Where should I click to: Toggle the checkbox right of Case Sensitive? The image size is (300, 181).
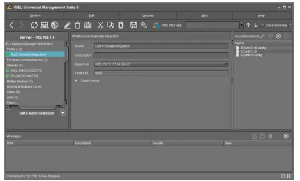[x=290, y=25]
